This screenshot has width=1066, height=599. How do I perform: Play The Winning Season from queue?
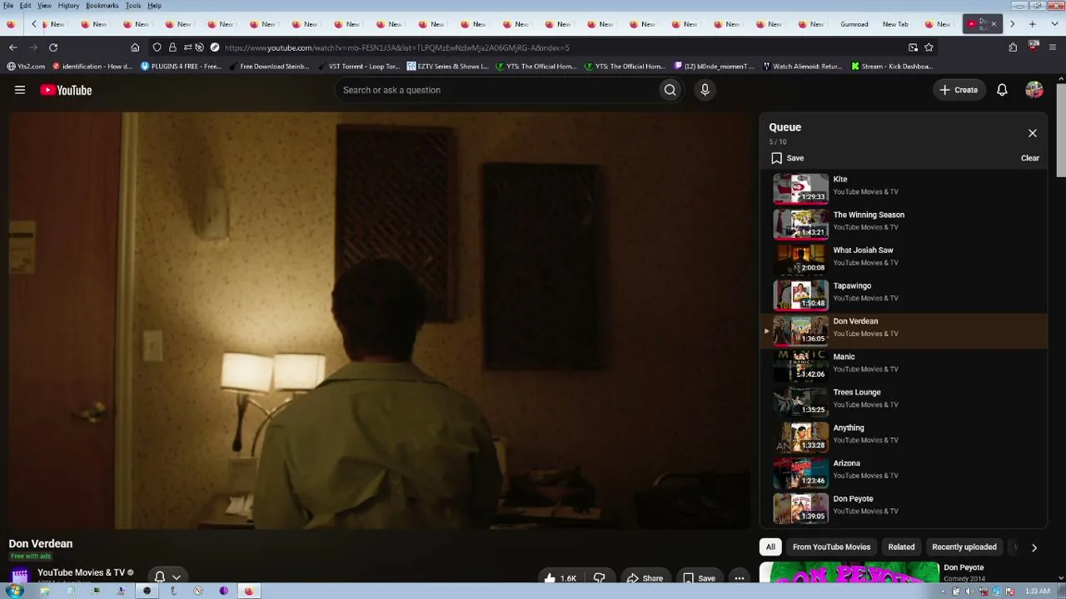click(904, 224)
